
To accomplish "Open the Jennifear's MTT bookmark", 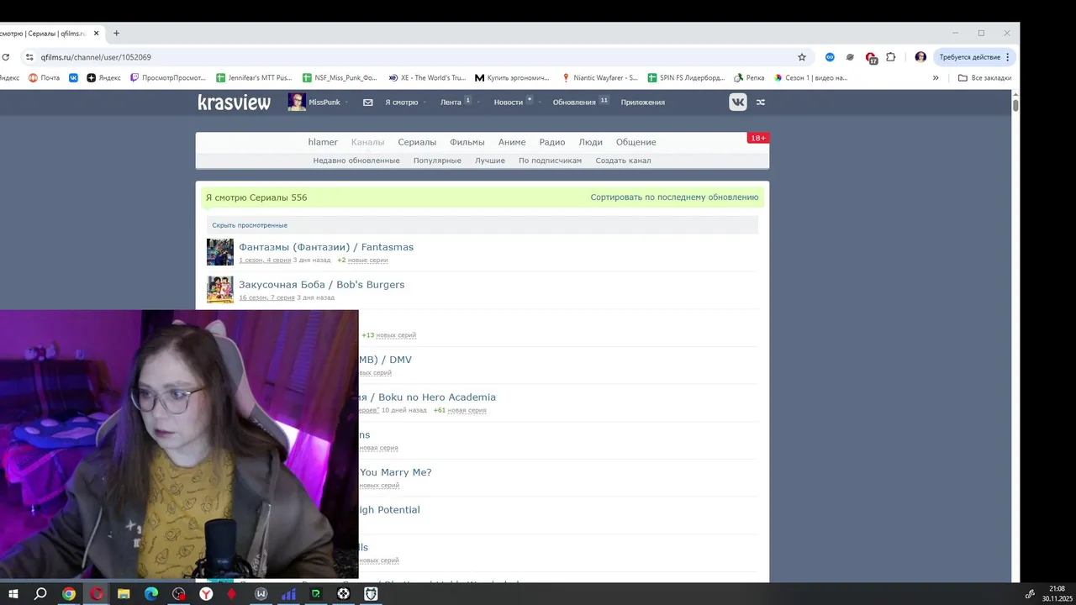I will coord(254,77).
